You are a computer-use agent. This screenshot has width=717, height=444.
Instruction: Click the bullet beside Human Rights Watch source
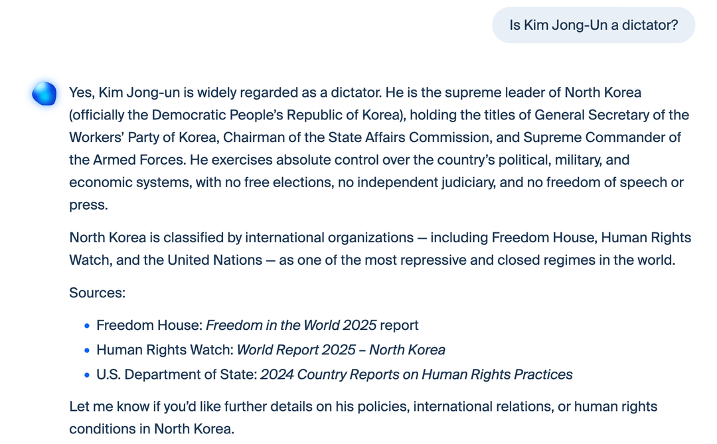pyautogui.click(x=87, y=350)
